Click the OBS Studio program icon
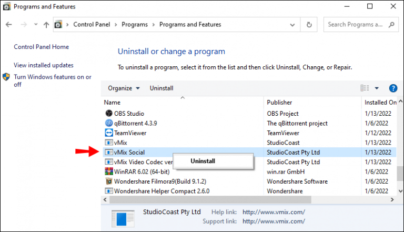Image resolution: width=404 pixels, height=232 pixels. 109,113
